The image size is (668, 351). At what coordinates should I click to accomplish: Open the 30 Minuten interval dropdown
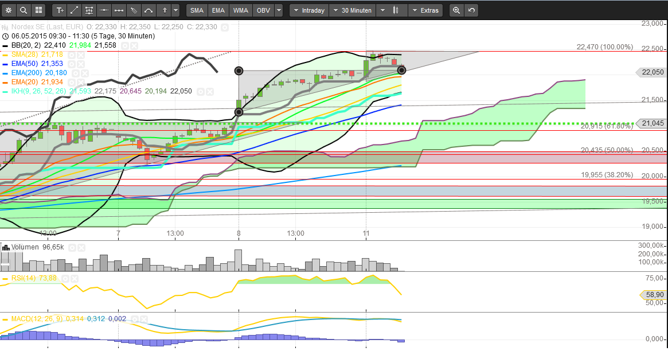click(x=353, y=10)
